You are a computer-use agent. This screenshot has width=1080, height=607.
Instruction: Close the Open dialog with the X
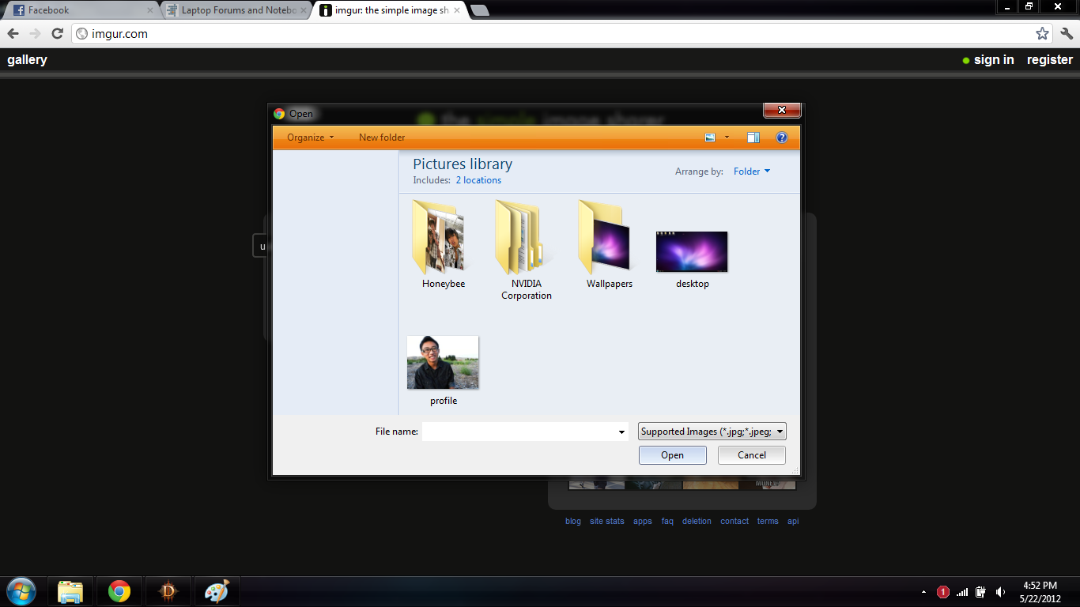782,110
